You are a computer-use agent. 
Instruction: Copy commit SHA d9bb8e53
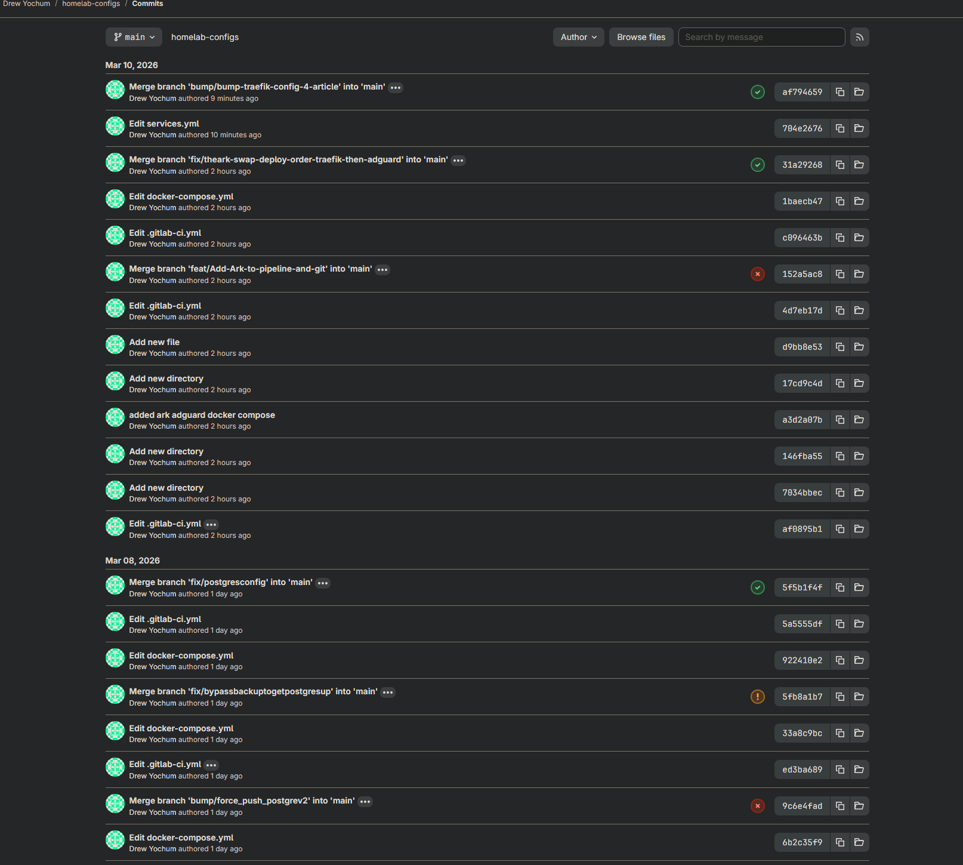tap(840, 347)
